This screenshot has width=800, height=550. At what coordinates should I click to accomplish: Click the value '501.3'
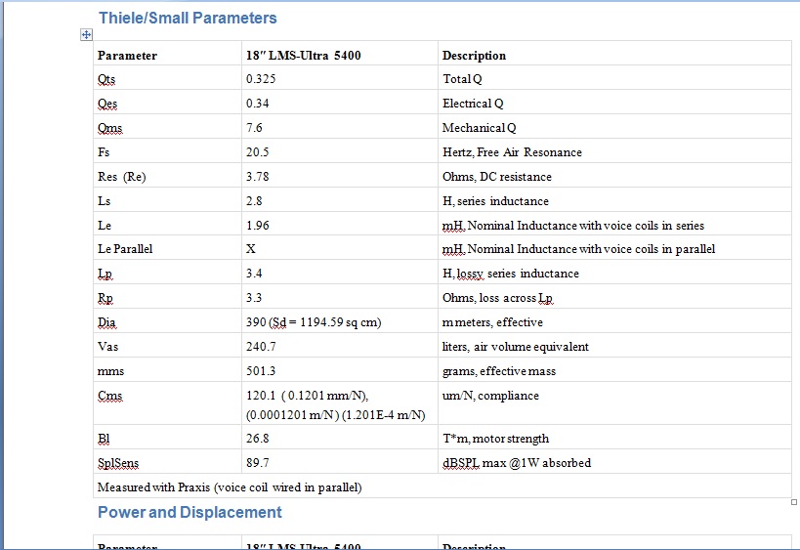(261, 371)
